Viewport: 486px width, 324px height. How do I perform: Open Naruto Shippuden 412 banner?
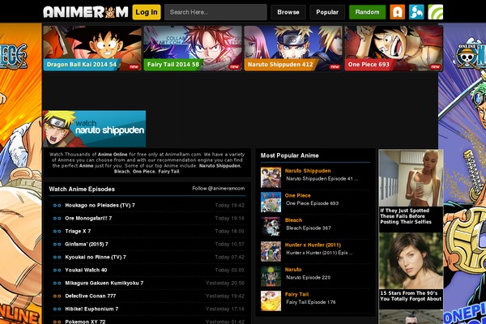(x=293, y=49)
